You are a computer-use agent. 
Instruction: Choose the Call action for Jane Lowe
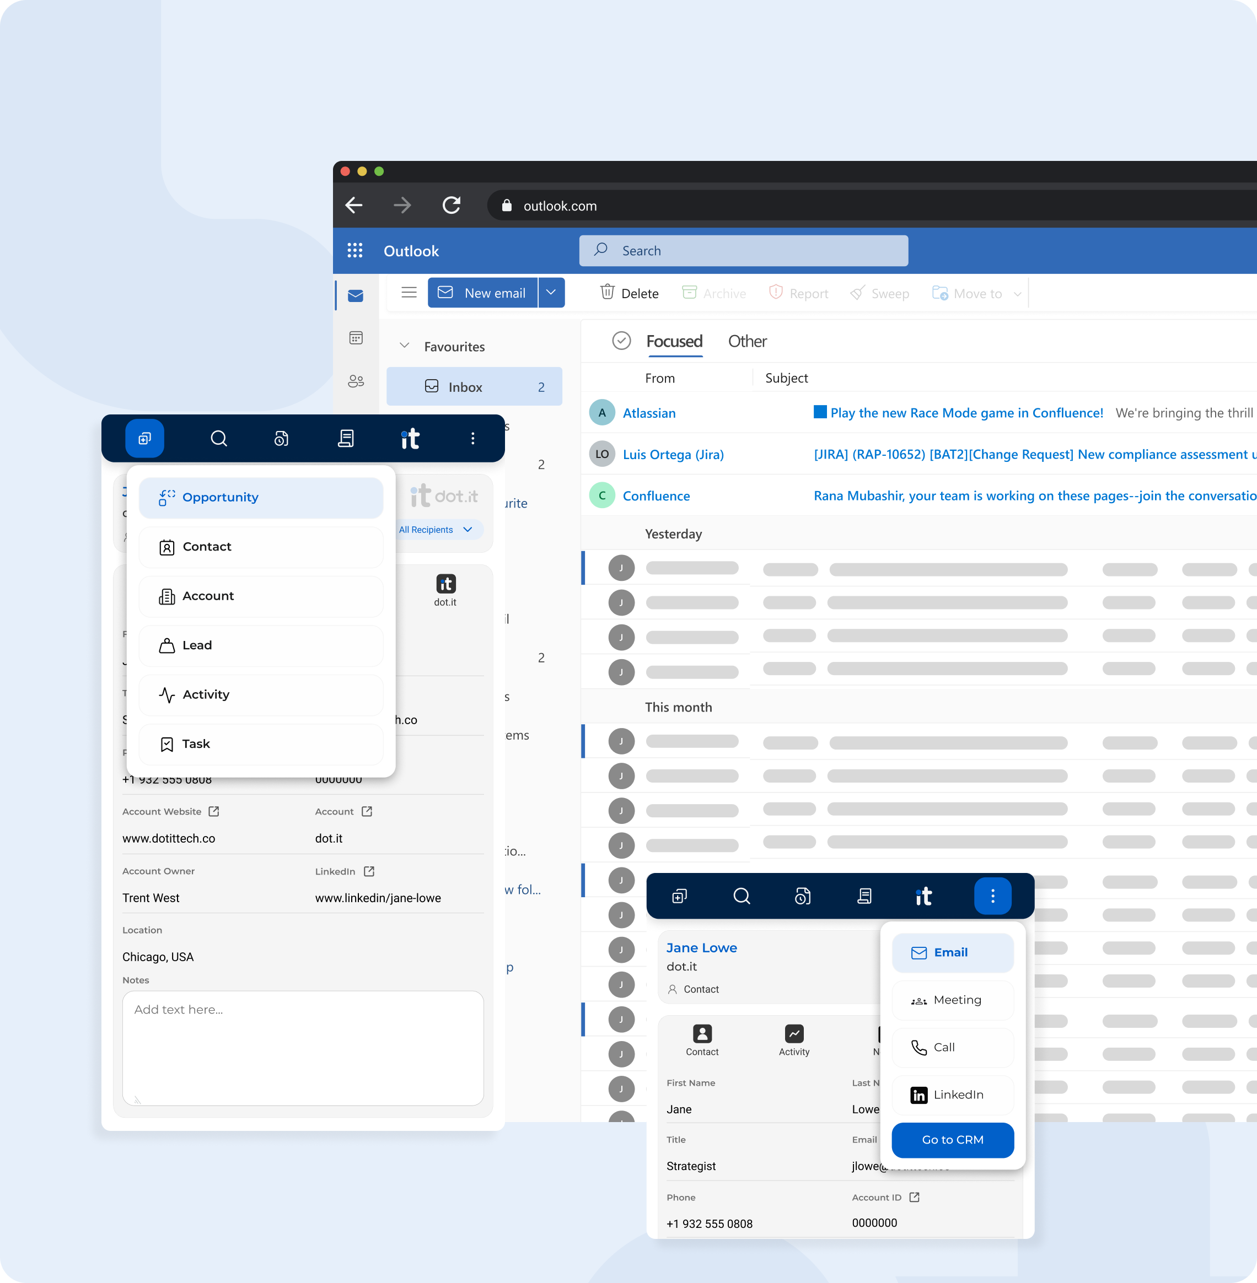(952, 1047)
